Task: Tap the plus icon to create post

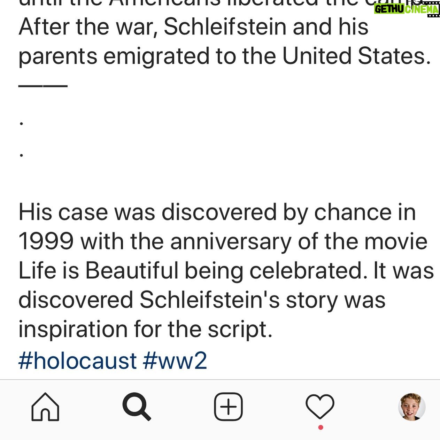Action: tap(228, 407)
